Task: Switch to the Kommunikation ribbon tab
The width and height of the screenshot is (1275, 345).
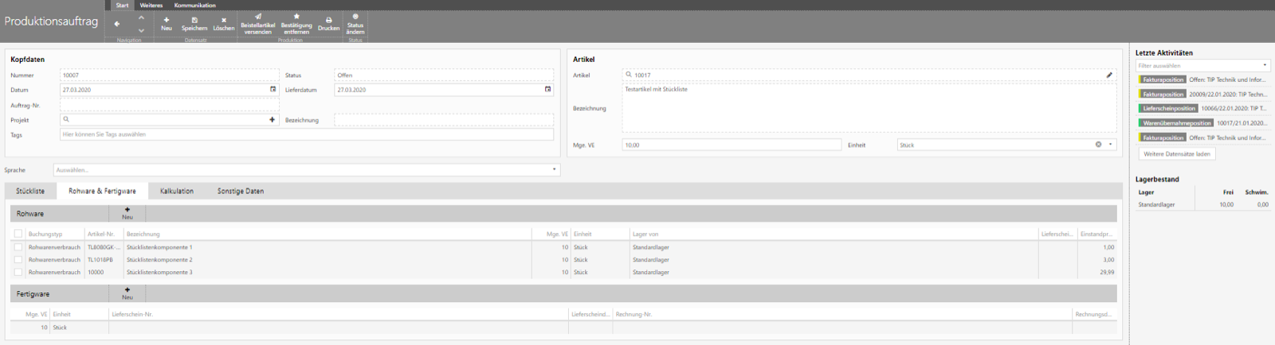Action: [x=195, y=5]
